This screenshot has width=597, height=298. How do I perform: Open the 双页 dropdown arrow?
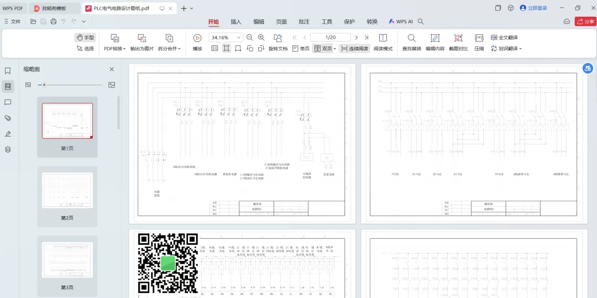[335, 49]
